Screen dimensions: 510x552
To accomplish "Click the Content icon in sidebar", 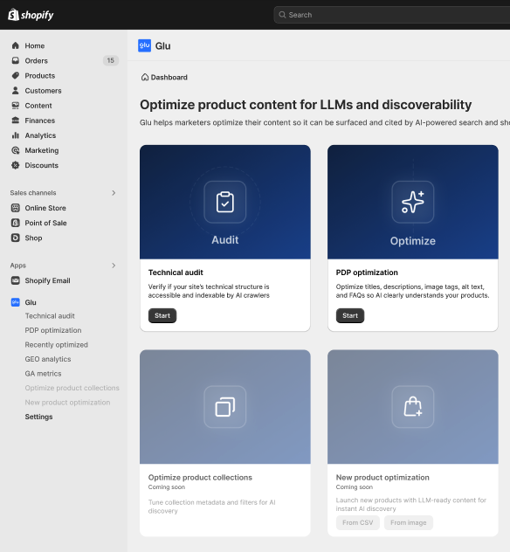I will click(x=15, y=106).
